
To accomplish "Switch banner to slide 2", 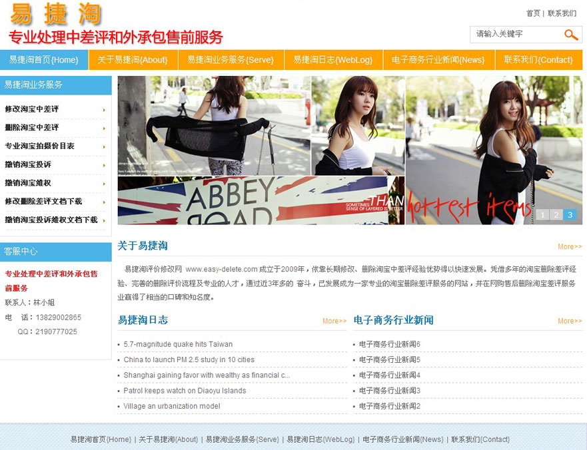I will pyautogui.click(x=556, y=214).
